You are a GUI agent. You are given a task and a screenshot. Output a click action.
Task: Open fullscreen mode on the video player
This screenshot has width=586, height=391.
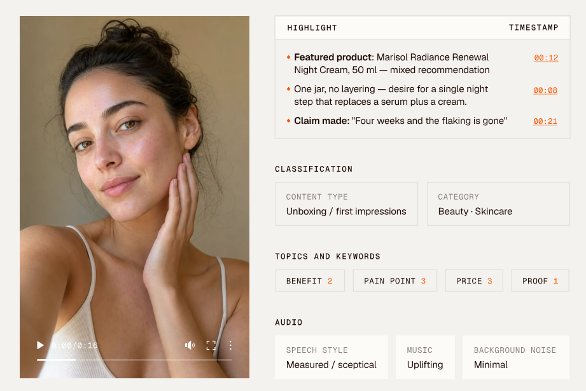tap(211, 345)
